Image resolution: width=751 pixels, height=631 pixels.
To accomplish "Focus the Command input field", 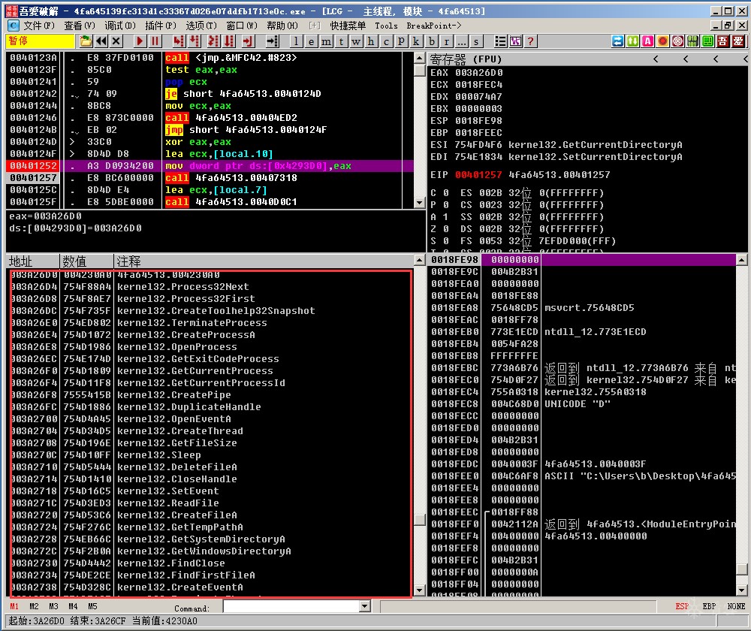I will point(291,606).
